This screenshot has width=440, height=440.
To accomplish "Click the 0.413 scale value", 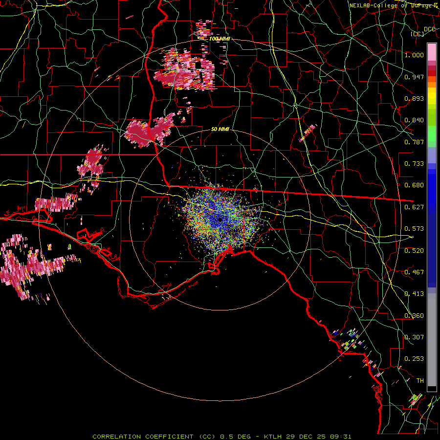I will click(414, 294).
